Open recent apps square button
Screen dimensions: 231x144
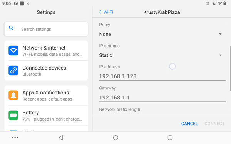[x=170, y=138]
